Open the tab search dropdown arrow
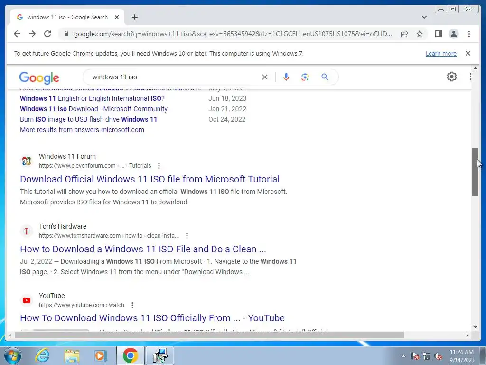This screenshot has width=486, height=365. point(424,17)
